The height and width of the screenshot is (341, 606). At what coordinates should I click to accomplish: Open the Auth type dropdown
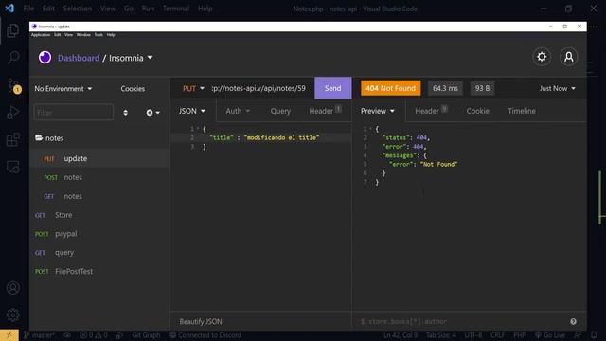tap(238, 111)
